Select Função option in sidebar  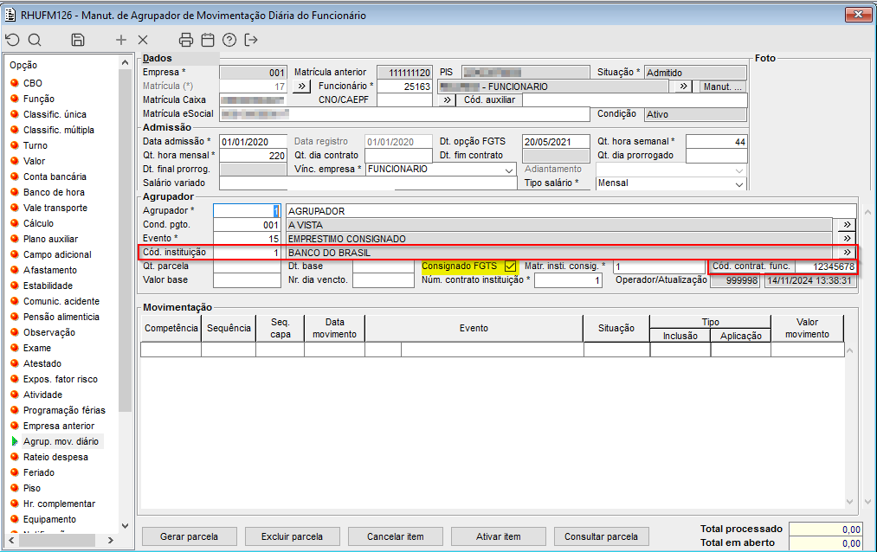pos(39,99)
